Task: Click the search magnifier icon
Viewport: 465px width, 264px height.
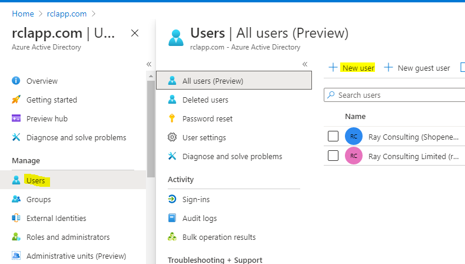Action: pos(331,95)
